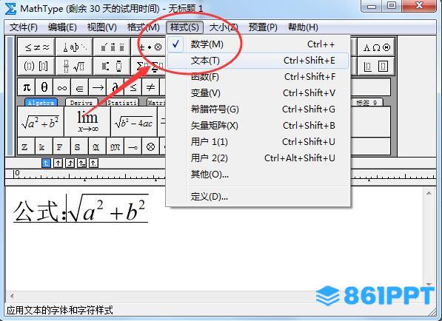Apply the 函数(F) style
Image resolution: width=442 pixels, height=321 pixels.
258,77
